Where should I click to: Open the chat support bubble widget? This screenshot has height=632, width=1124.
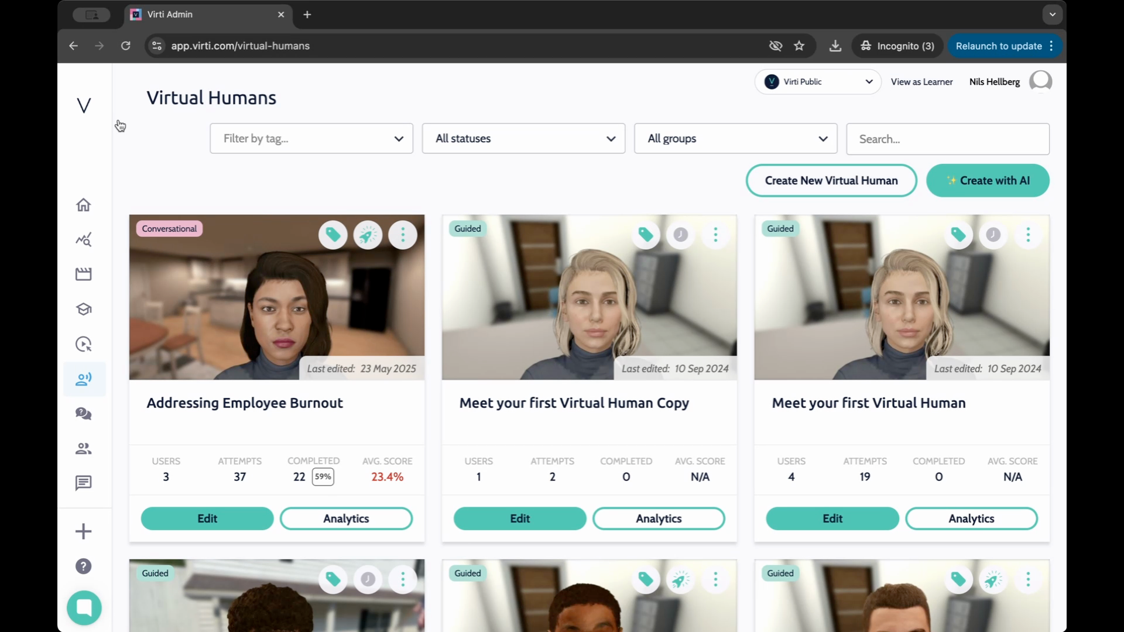(84, 607)
